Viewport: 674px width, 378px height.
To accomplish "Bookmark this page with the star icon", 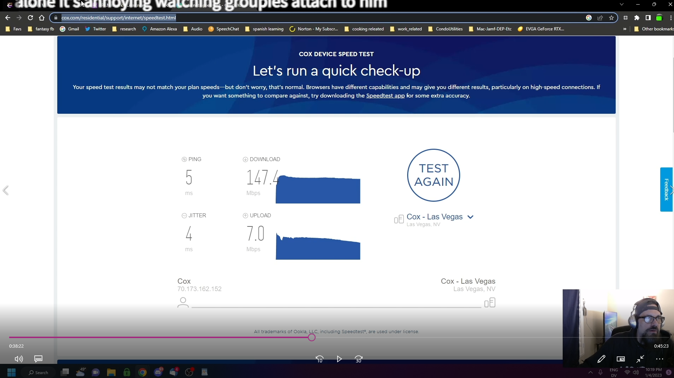I will [x=611, y=18].
